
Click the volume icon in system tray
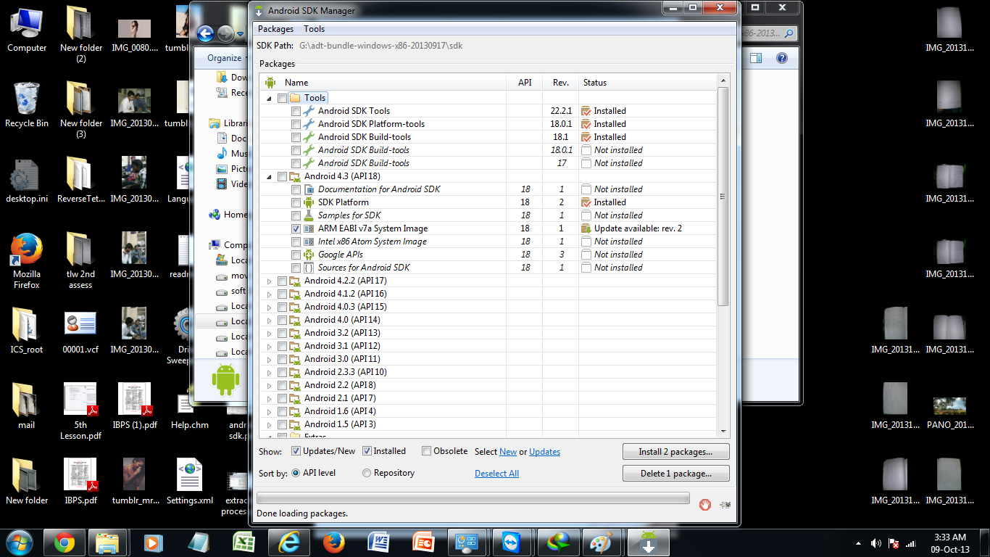tap(877, 543)
